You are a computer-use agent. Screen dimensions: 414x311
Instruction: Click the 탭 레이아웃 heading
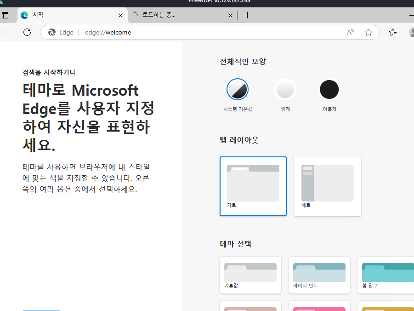(239, 140)
